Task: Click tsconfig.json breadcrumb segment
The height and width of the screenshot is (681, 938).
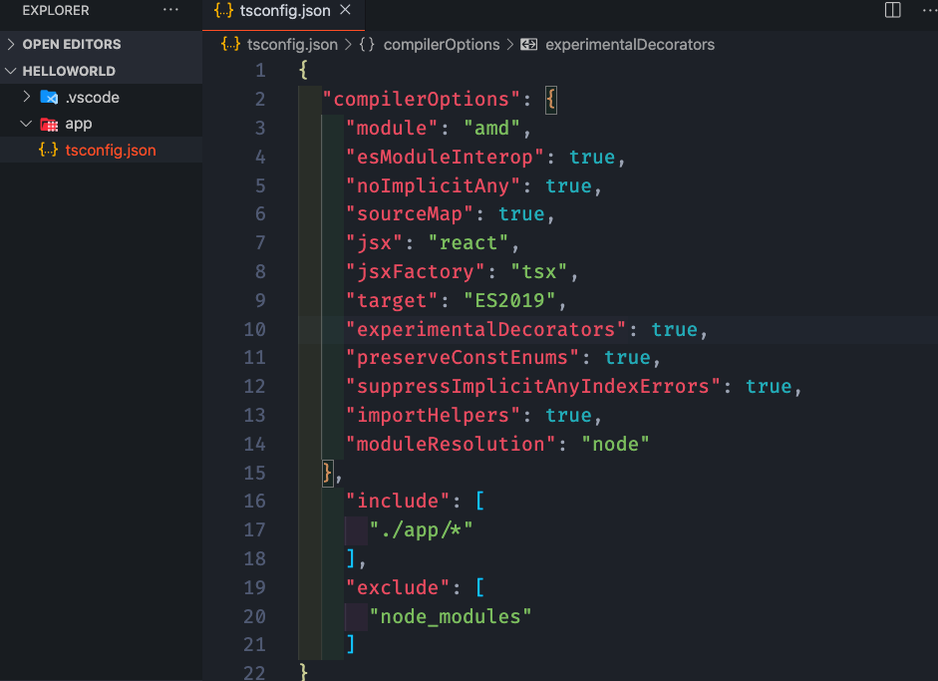Action: pos(292,44)
